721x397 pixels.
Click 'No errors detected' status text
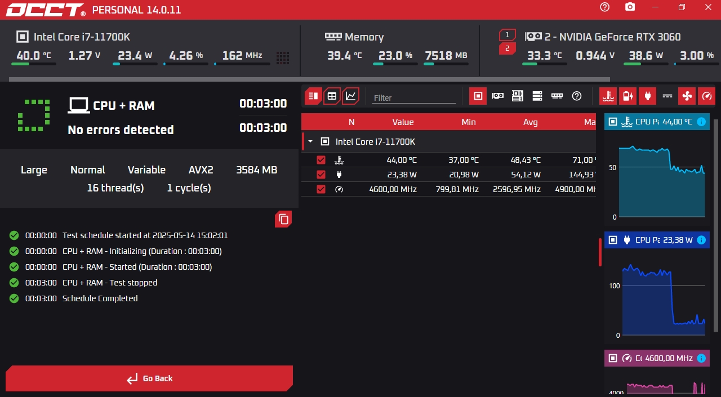coord(121,130)
